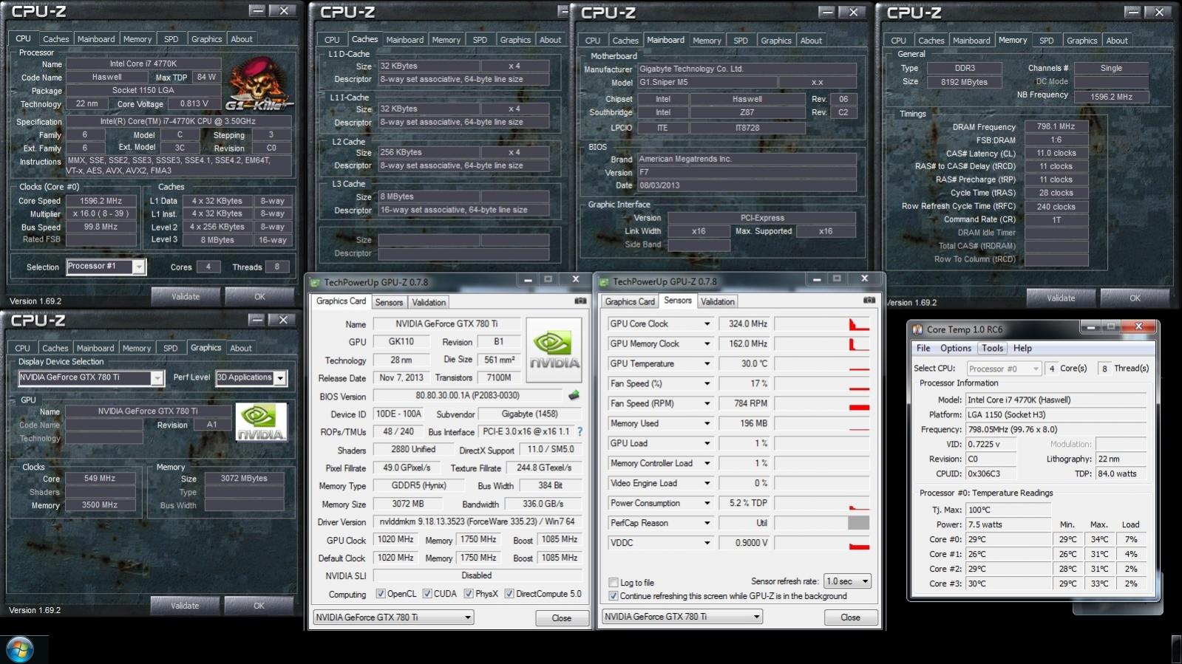Open the Display Device Selection dropdown
The height and width of the screenshot is (664, 1182).
157,378
